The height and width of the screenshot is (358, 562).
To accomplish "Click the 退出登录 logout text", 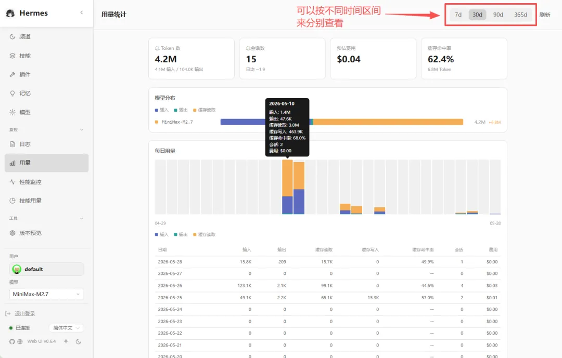I will point(25,314).
